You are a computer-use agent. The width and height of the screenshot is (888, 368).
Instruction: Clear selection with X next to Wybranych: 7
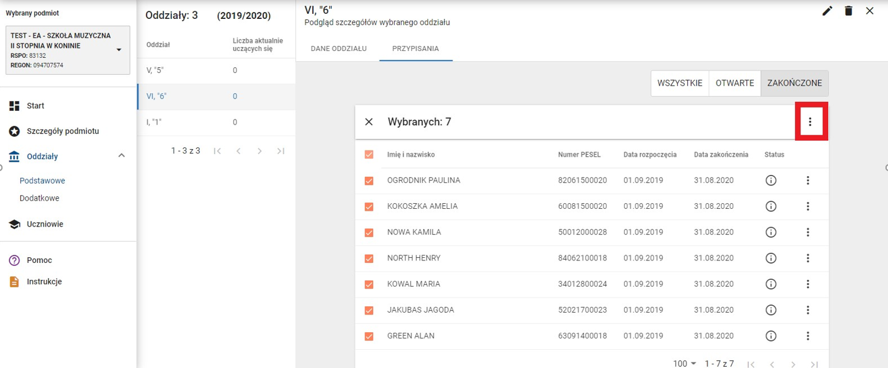(x=369, y=122)
